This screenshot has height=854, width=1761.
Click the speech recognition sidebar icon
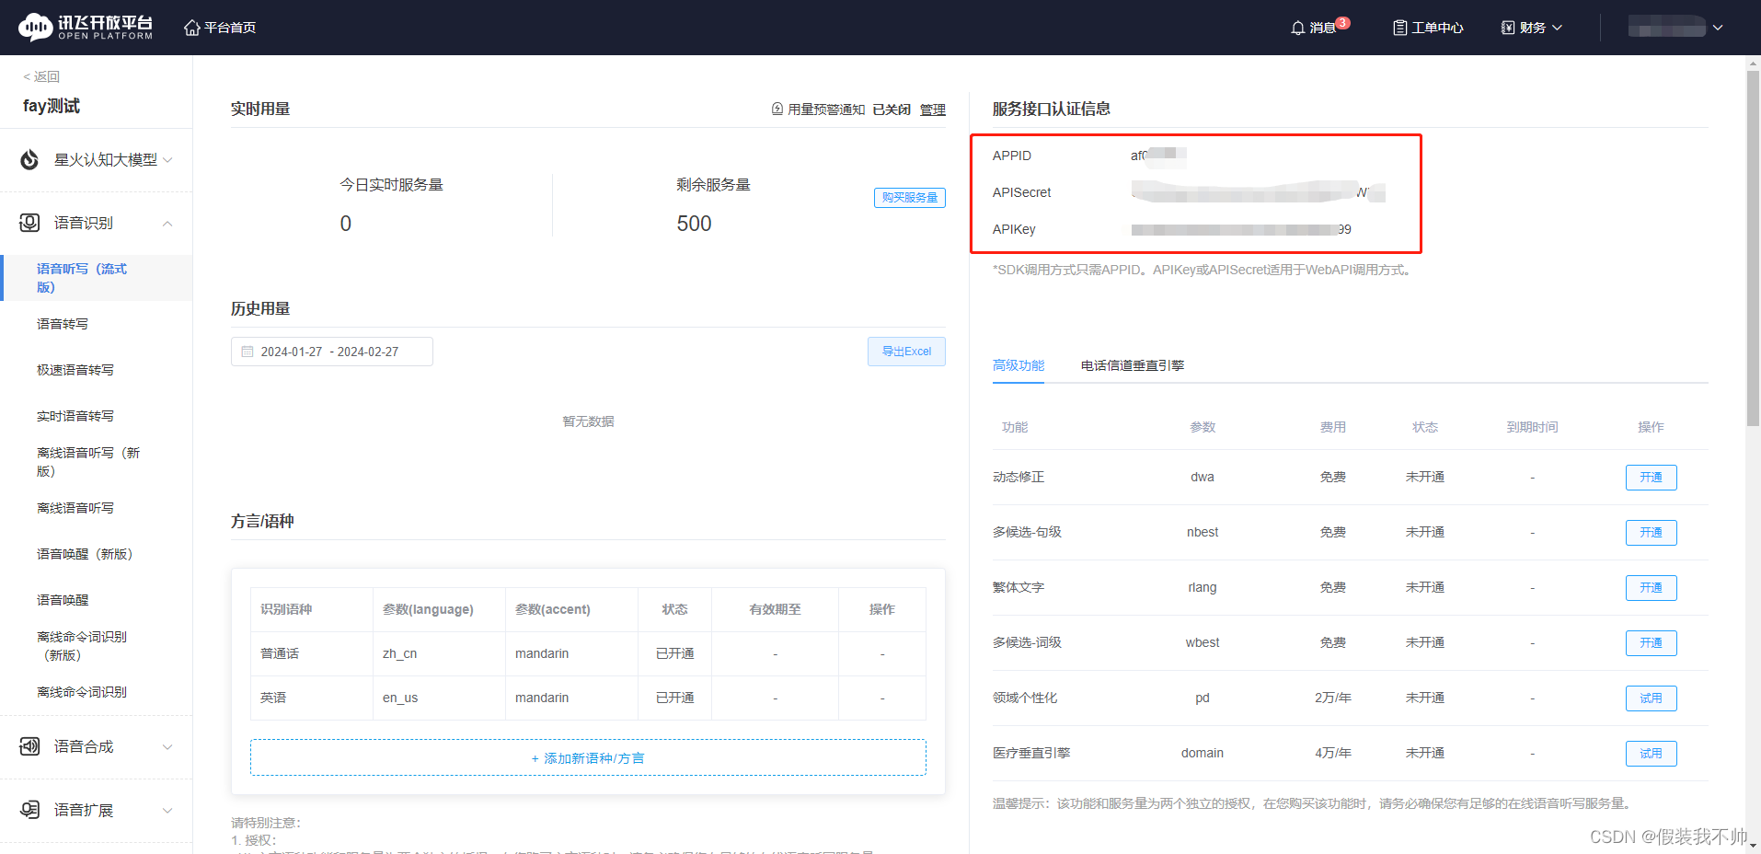[29, 223]
